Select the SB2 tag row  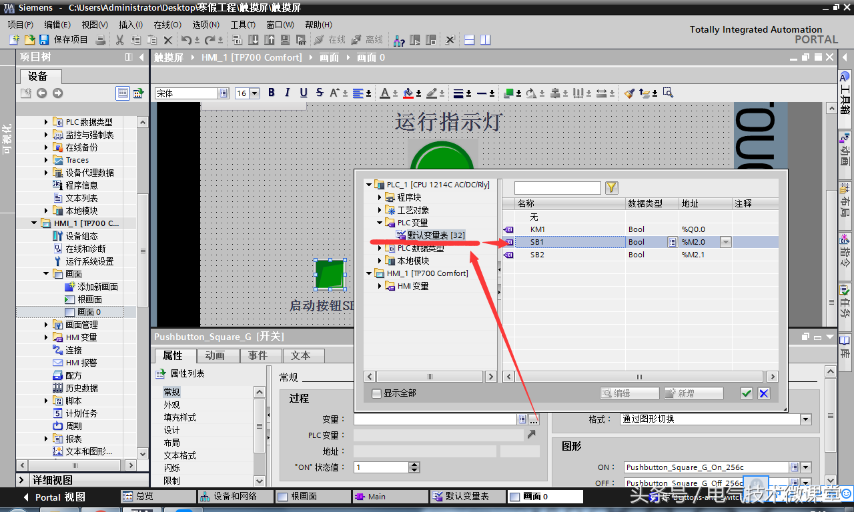pos(640,255)
